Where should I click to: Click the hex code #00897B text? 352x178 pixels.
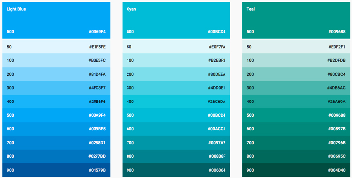pos(337,129)
